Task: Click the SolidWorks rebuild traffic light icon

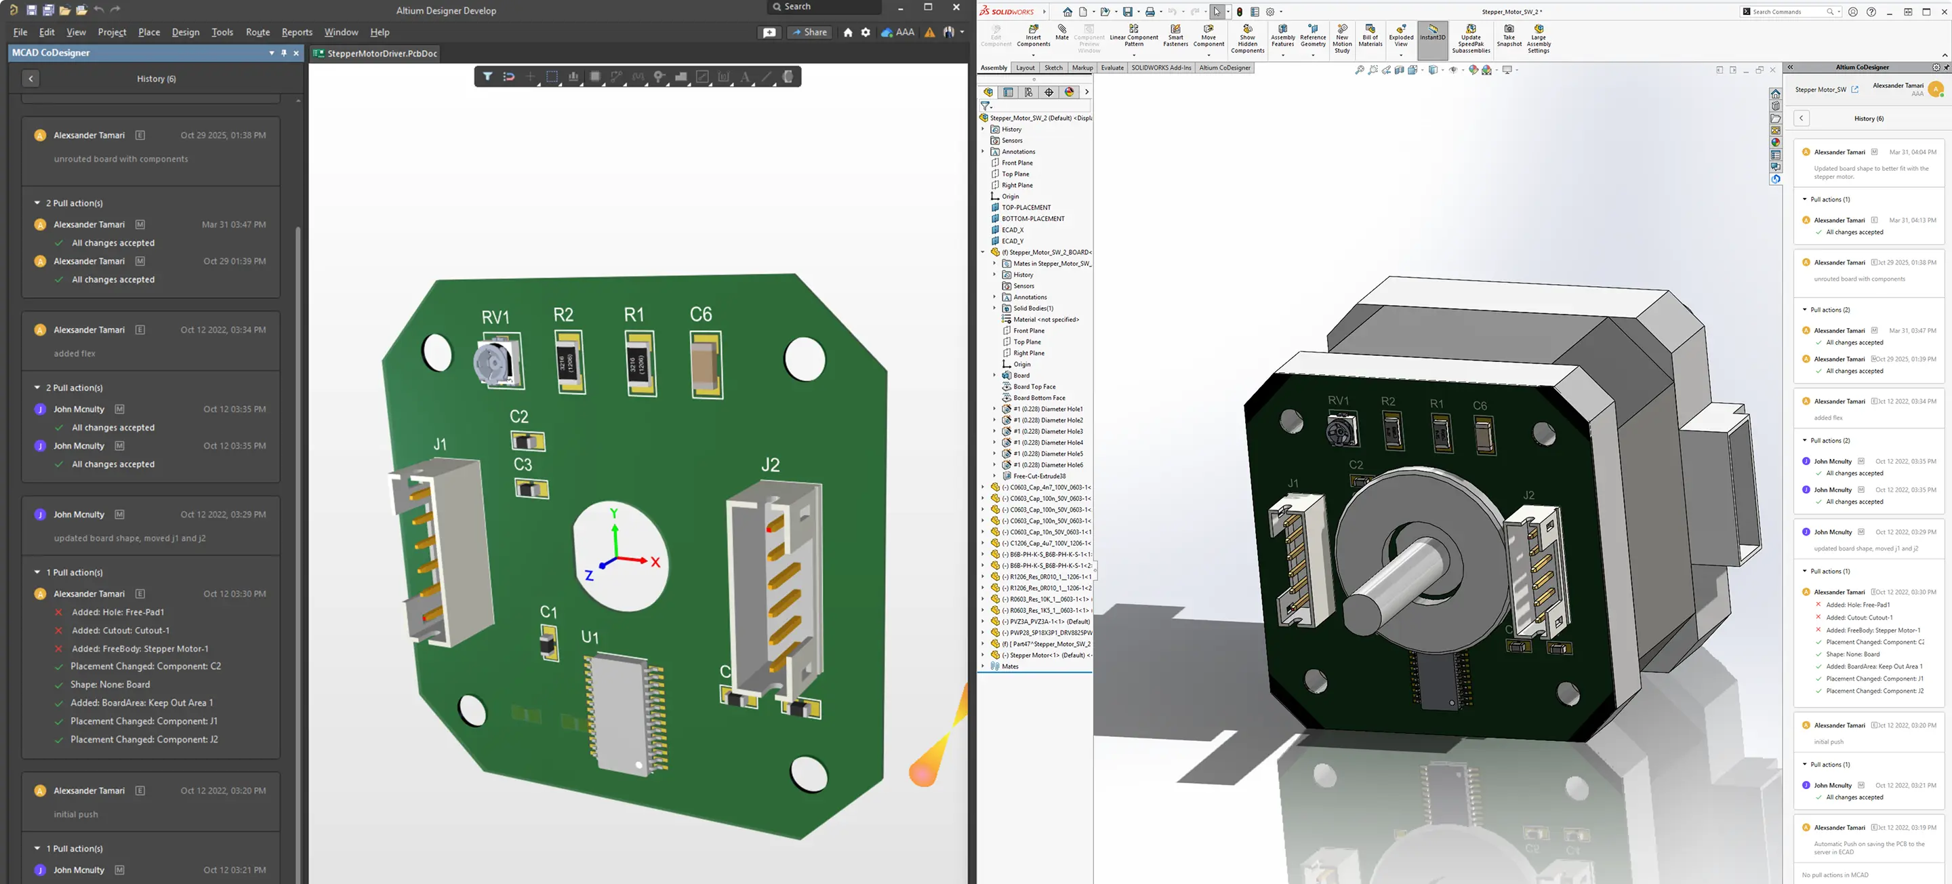Action: 1240,12
